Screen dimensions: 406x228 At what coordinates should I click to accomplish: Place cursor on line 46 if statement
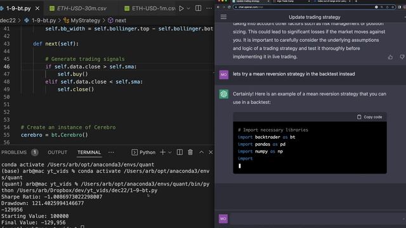click(x=91, y=66)
